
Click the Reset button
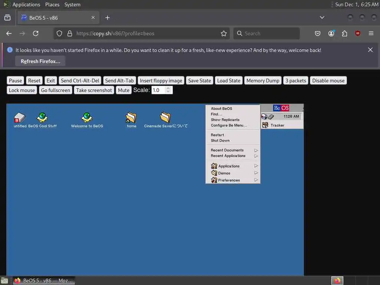coord(34,81)
